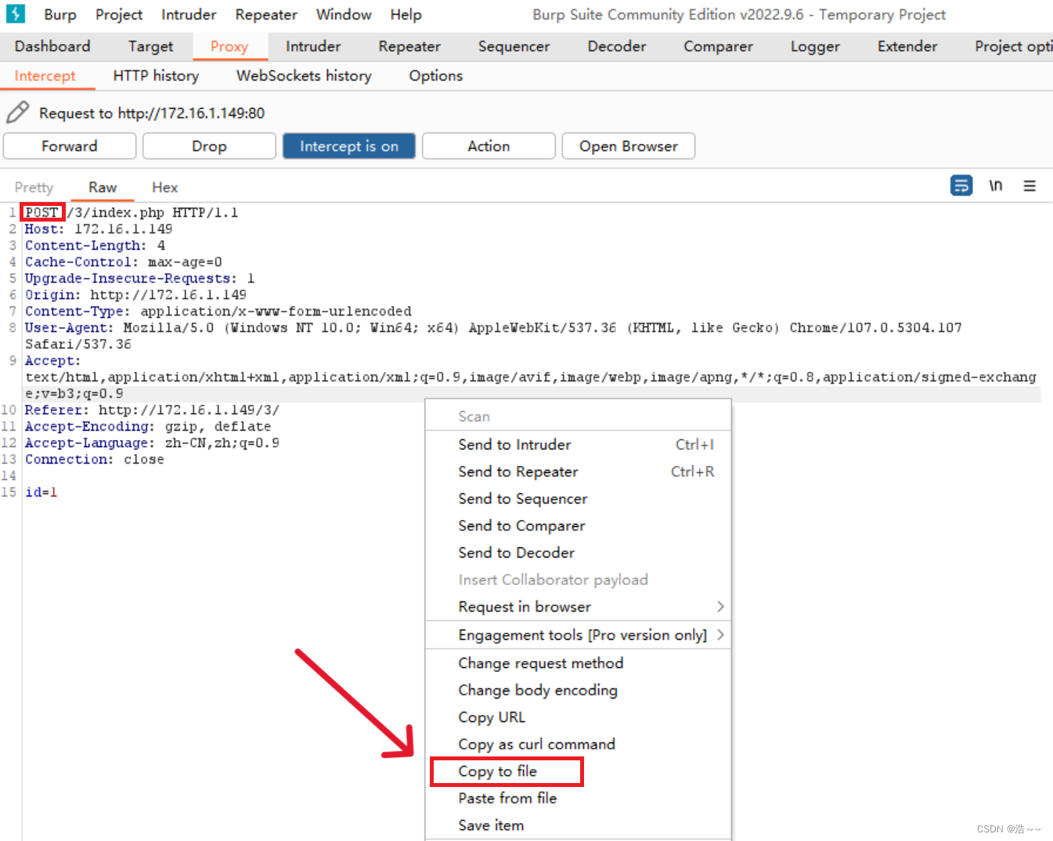Select Change body encoding
The image size is (1053, 841).
(578, 690)
